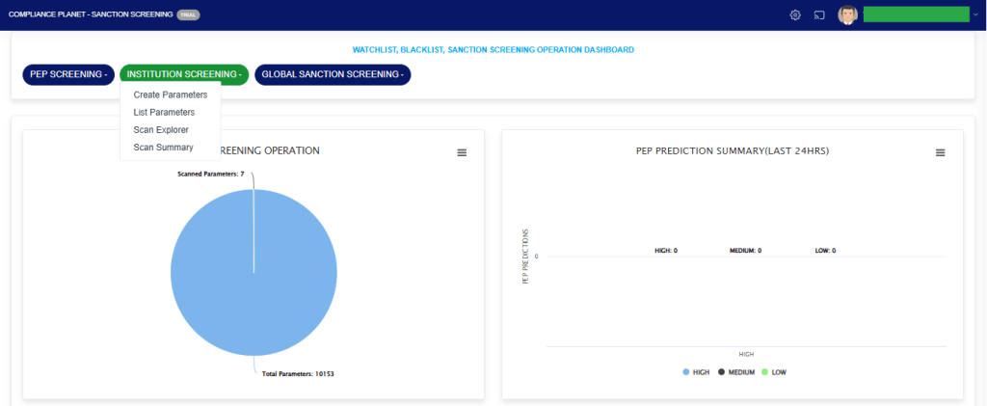Click the screen cast icon in header
The height and width of the screenshot is (406, 987).
[819, 14]
